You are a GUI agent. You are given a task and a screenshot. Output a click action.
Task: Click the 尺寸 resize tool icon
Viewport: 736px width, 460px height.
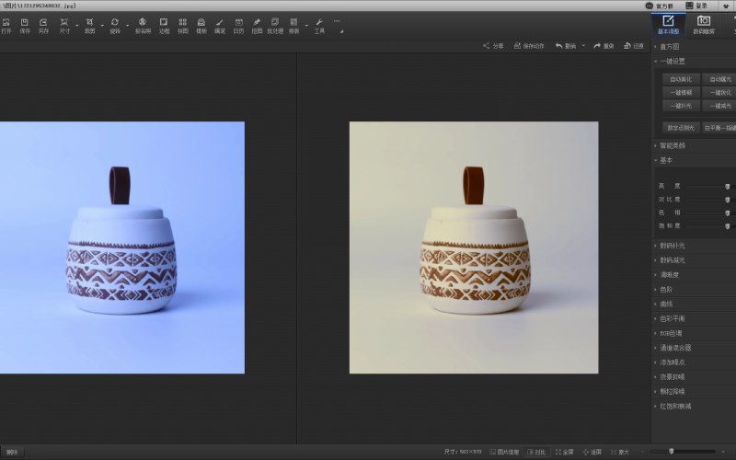(x=64, y=26)
